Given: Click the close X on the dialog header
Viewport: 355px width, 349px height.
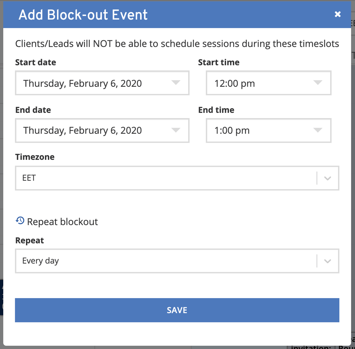Looking at the screenshot, I should pos(338,15).
